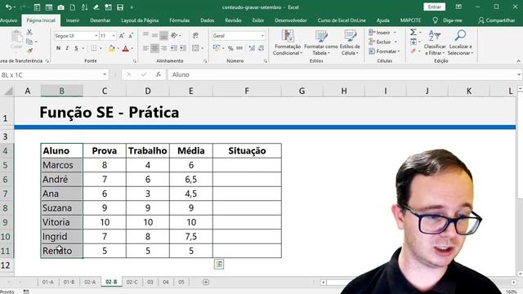Screen dimensions: 523x294
Task: Toggle align left
Action: tap(145, 48)
